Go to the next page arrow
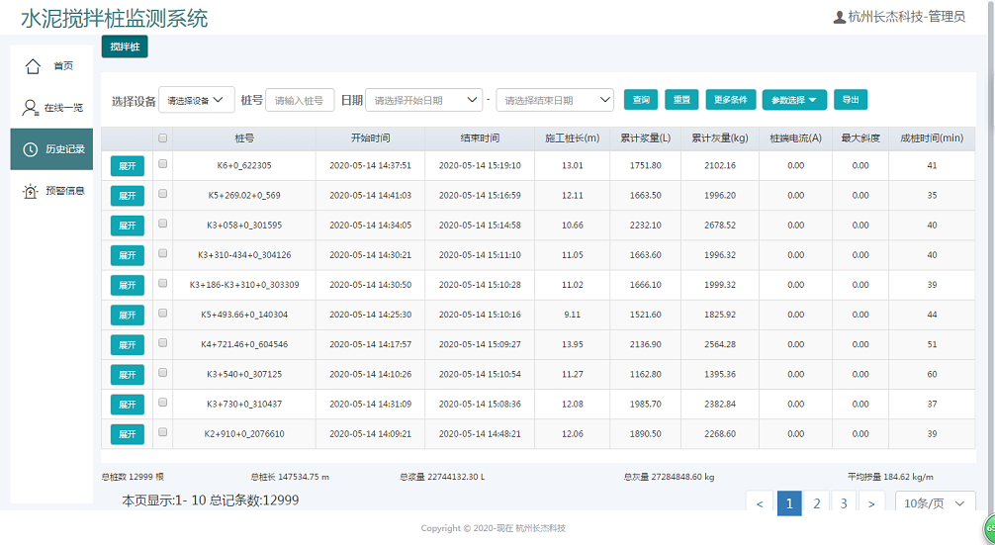 [x=870, y=503]
